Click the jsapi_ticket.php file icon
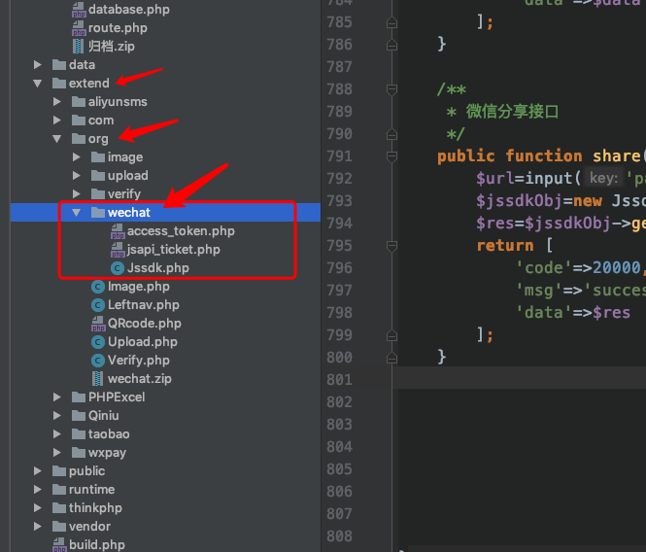Viewport: 646px width, 552px height. tap(118, 250)
